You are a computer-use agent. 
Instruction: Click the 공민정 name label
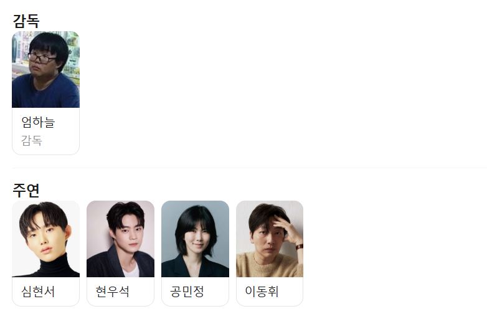pyautogui.click(x=187, y=292)
